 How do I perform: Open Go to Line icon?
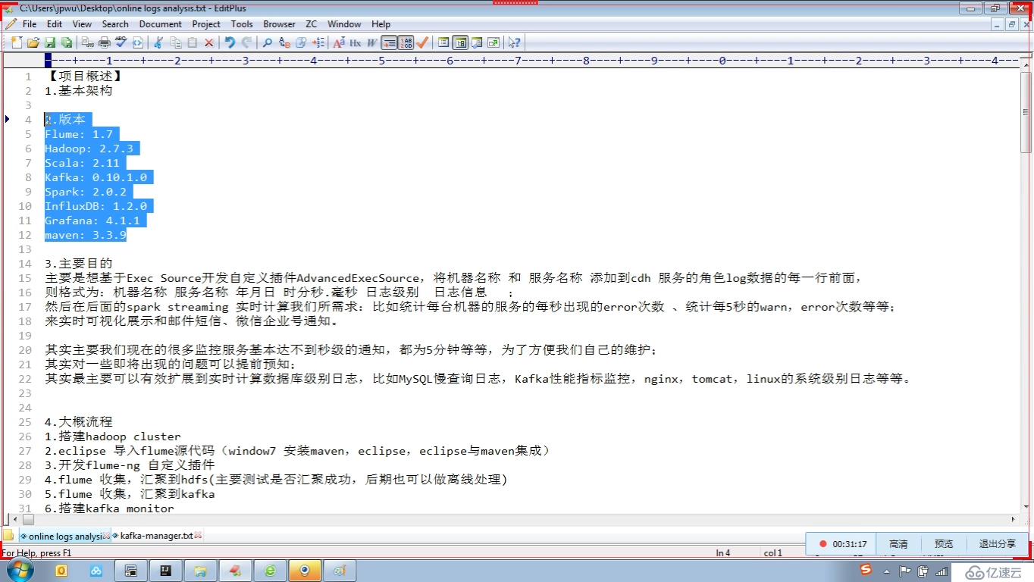tap(318, 42)
